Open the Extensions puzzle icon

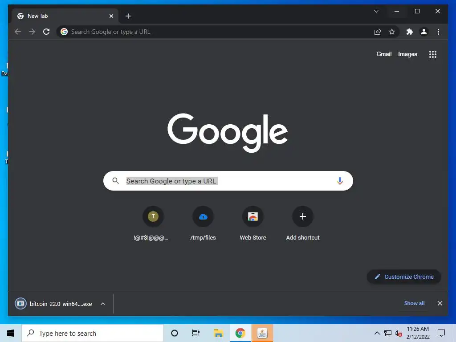point(410,32)
